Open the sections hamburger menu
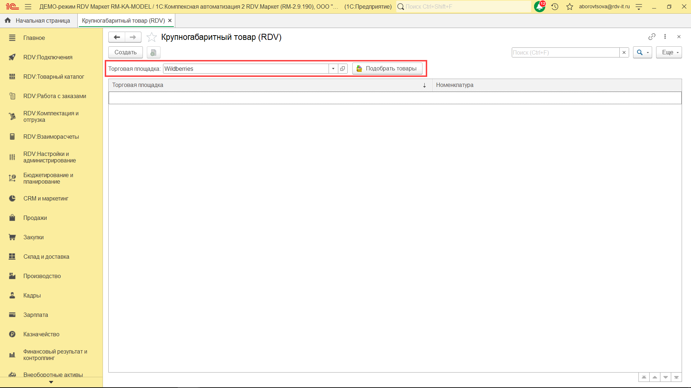The height and width of the screenshot is (388, 691). pos(28,6)
